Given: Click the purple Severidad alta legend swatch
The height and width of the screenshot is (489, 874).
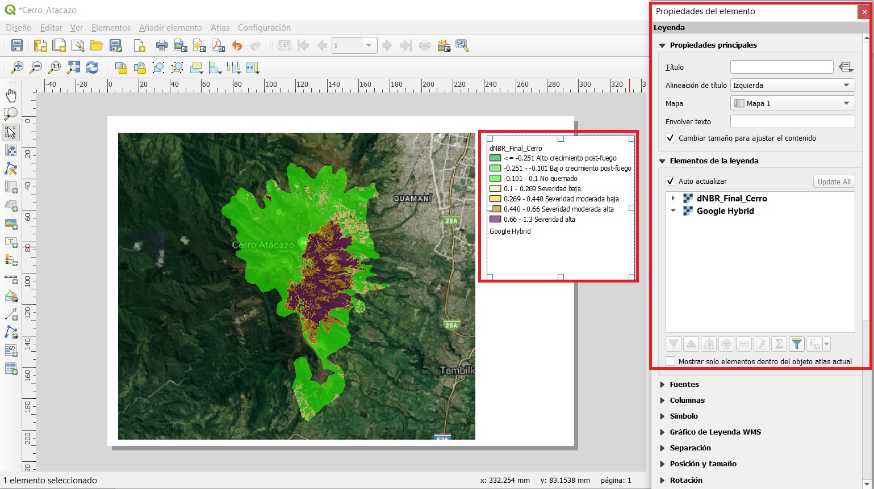Looking at the screenshot, I should click(x=495, y=220).
